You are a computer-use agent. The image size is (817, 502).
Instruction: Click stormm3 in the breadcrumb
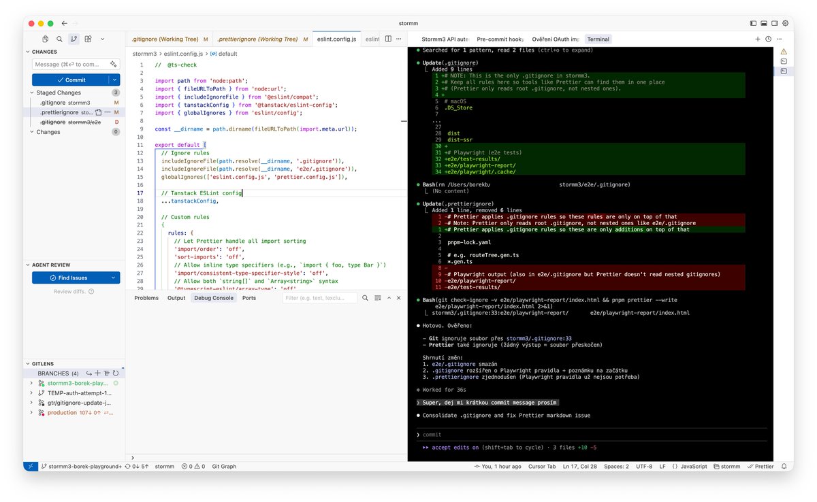(x=145, y=54)
